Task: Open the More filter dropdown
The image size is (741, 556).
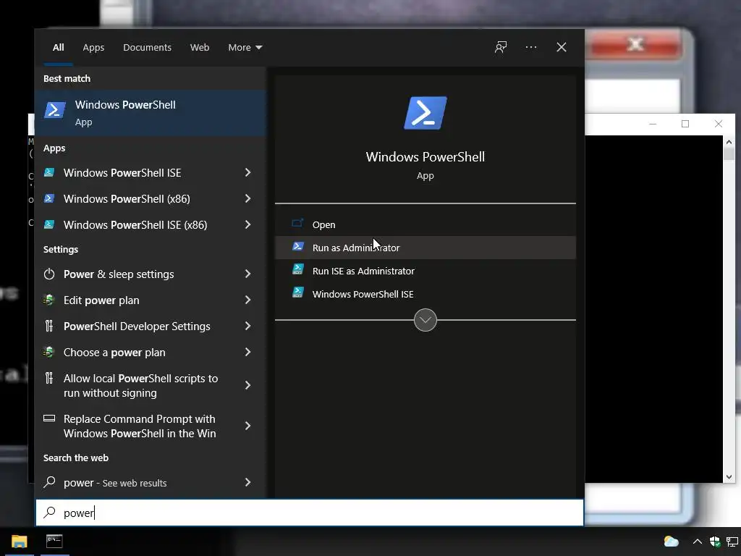Action: point(245,47)
